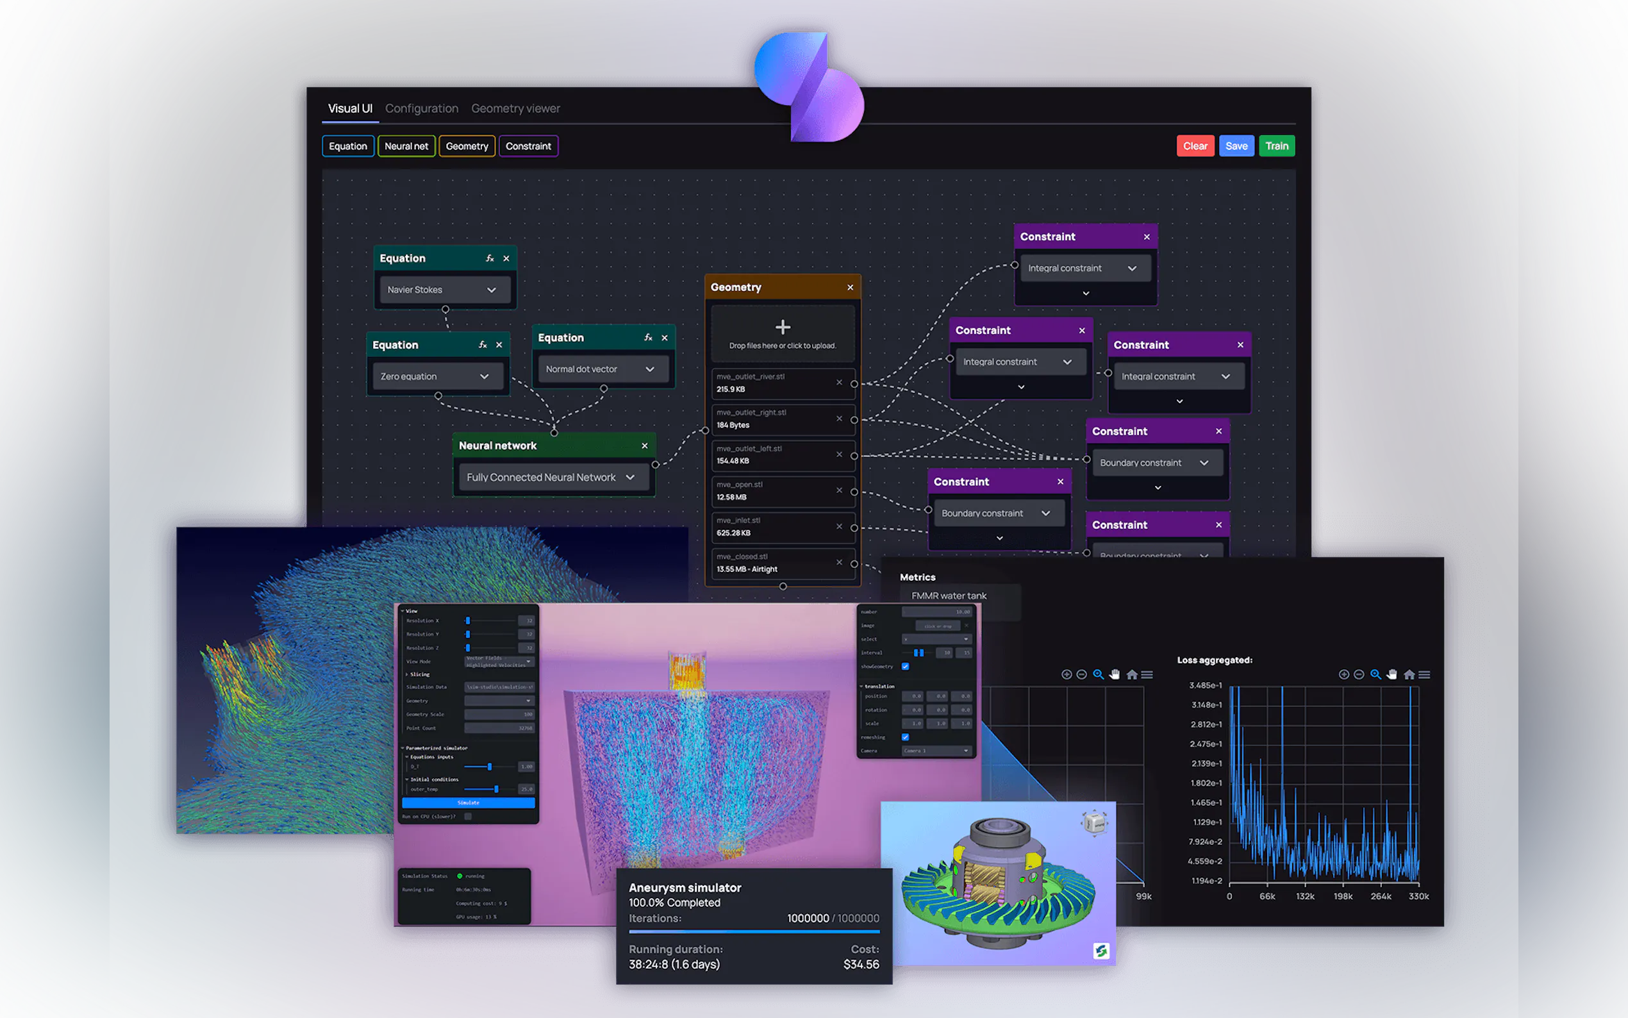Adjust the outer_temp slider handle
The width and height of the screenshot is (1628, 1018).
[497, 789]
